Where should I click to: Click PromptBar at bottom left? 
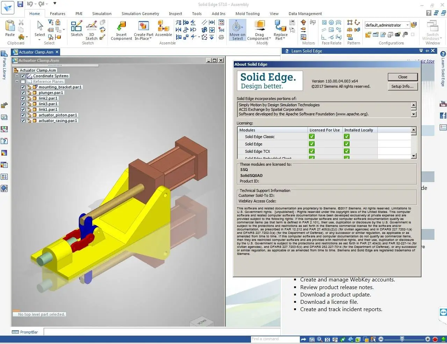(25, 332)
